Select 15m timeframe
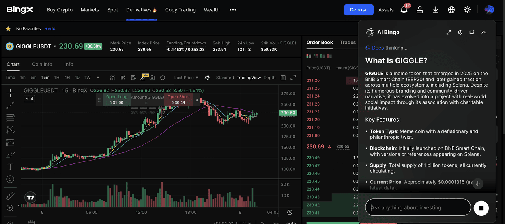Viewport: 505px width, 224px height. pyautogui.click(x=45, y=78)
